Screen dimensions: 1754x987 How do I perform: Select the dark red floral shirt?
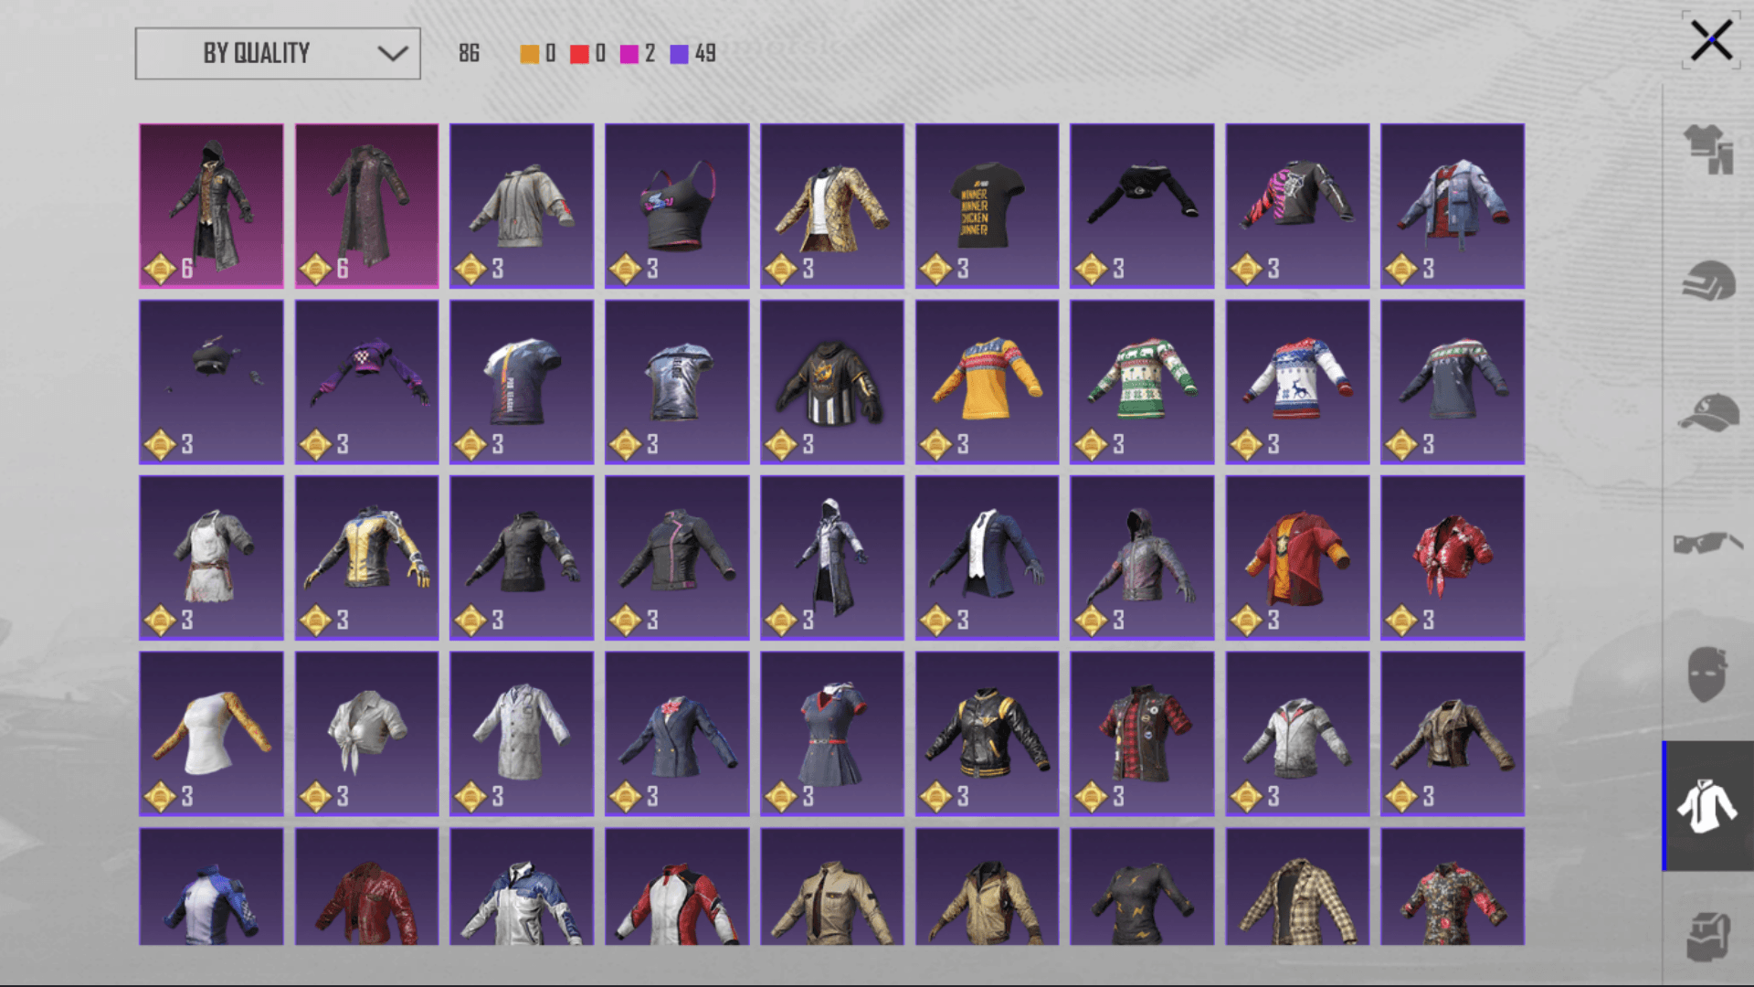[1453, 886]
